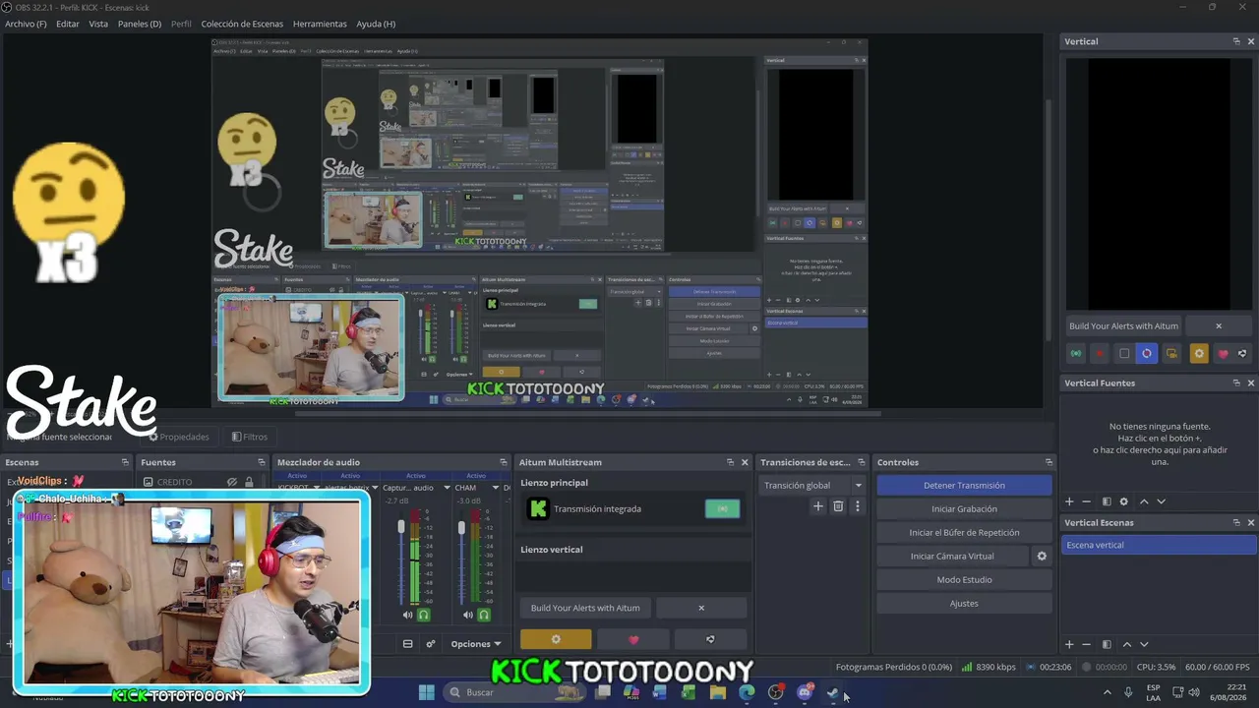Open the Colección de Escenas menu
This screenshot has height=708, width=1259.
coord(242,24)
